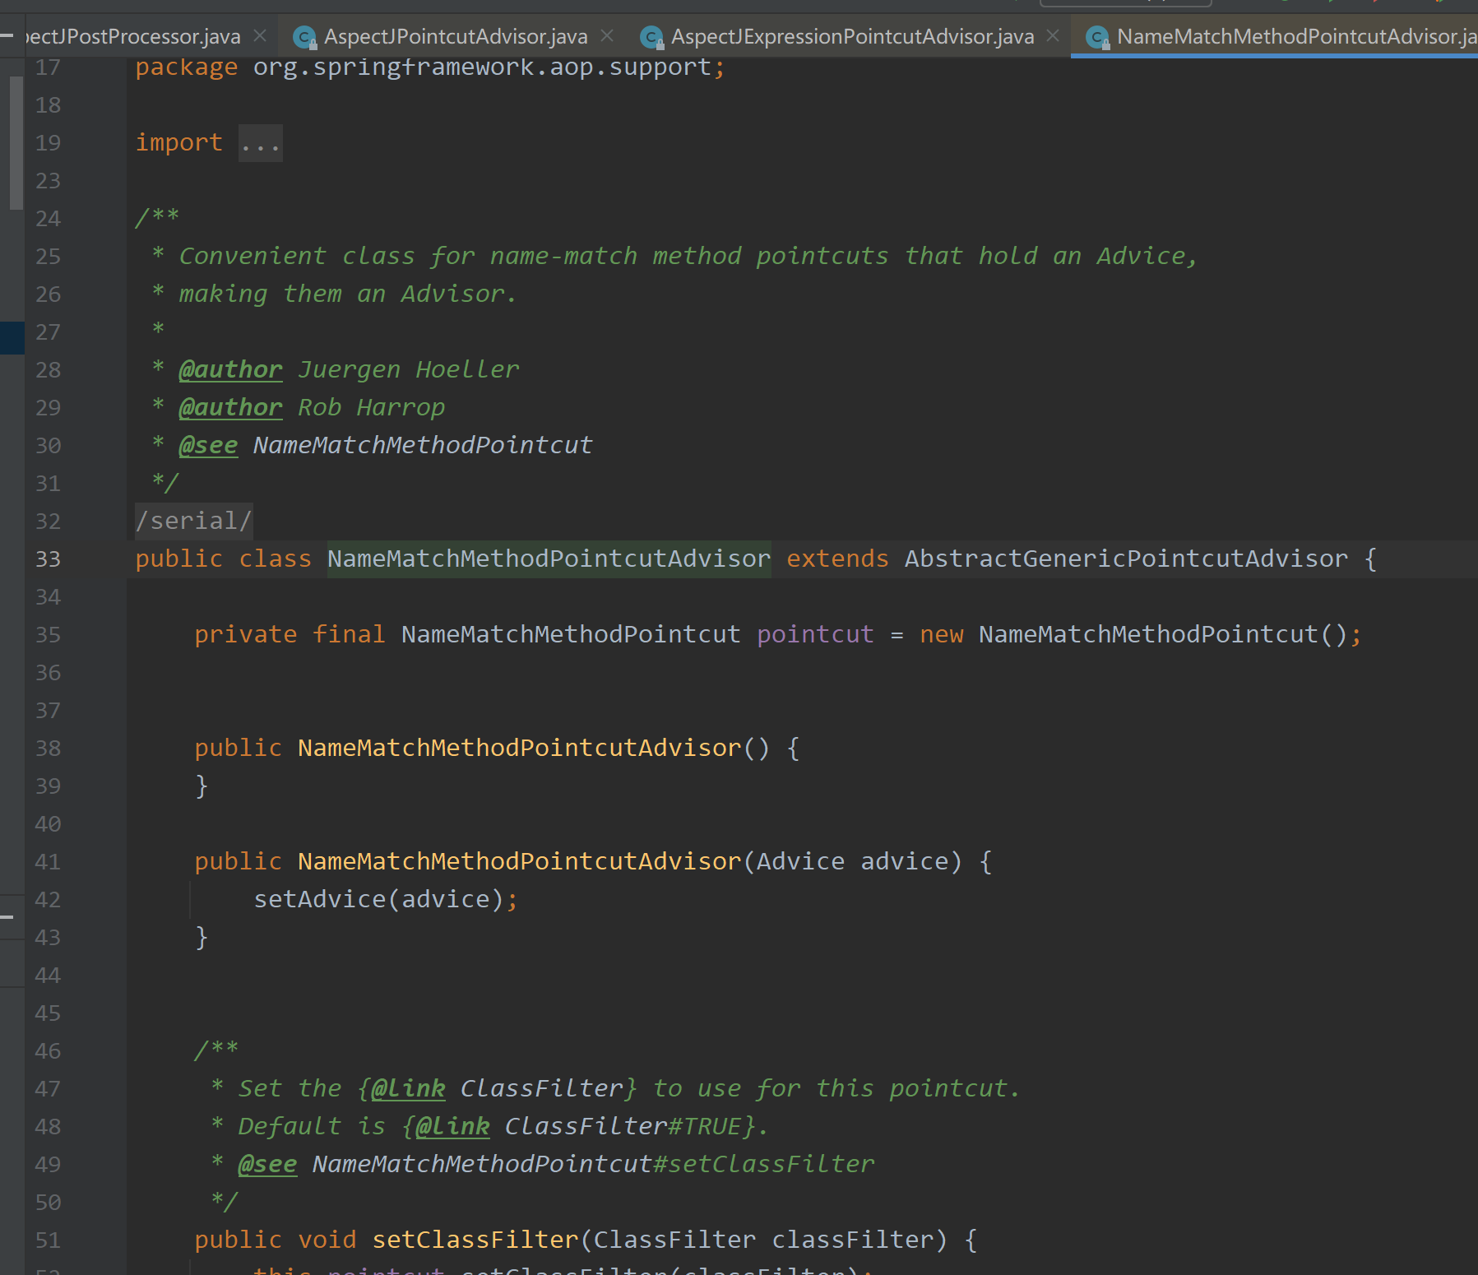The width and height of the screenshot is (1478, 1275).
Task: Click the highlighted NameMatchMethodPointcutAdvisor class name
Action: point(549,559)
